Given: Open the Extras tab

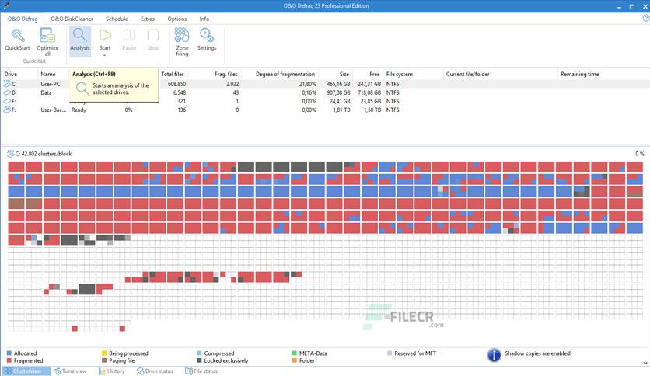Looking at the screenshot, I should coord(147,19).
